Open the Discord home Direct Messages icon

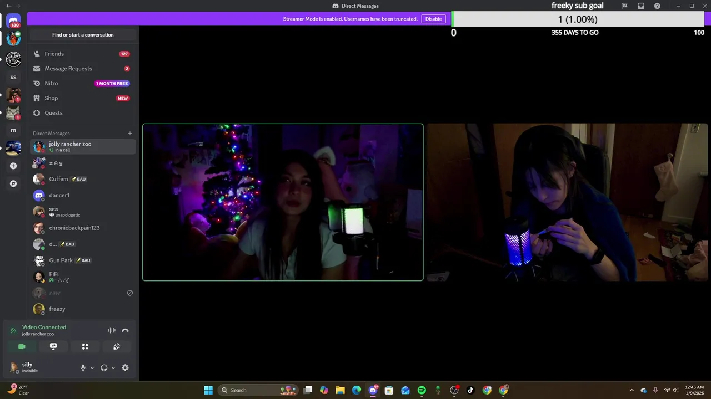[x=13, y=21]
